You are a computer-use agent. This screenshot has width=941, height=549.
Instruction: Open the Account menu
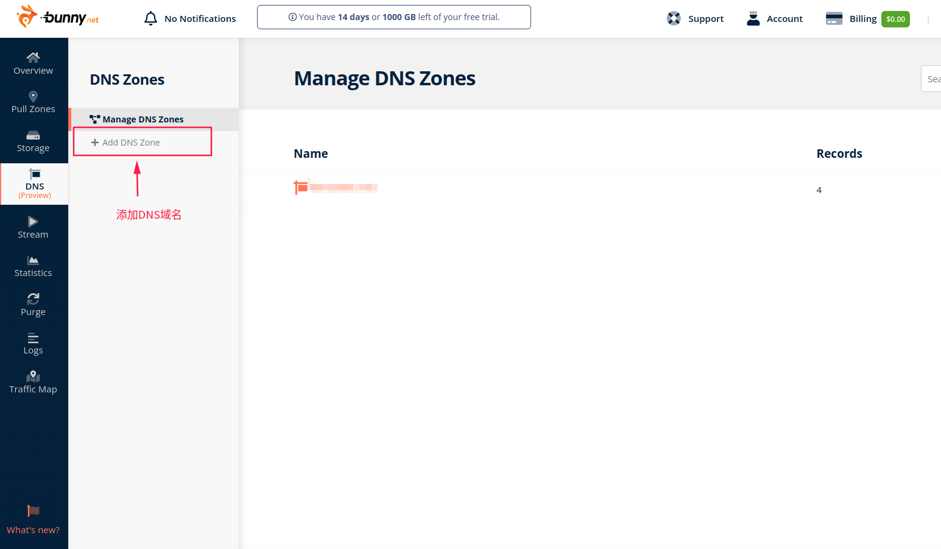click(775, 19)
